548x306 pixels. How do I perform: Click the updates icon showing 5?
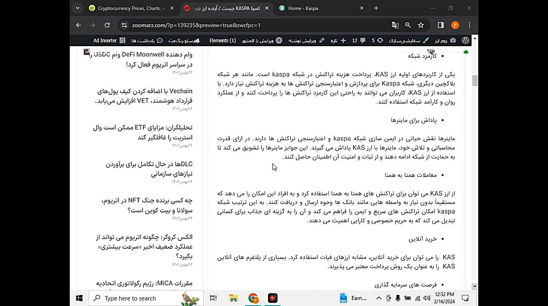point(377,41)
